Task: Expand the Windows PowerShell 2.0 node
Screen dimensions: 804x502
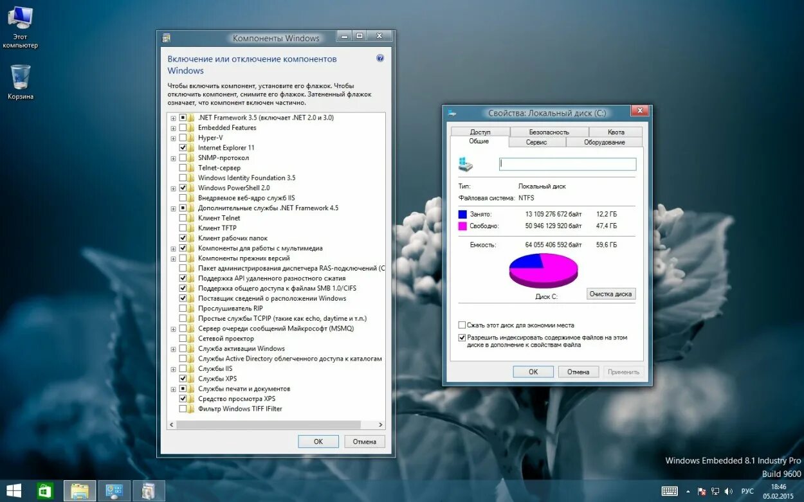Action: click(x=173, y=188)
